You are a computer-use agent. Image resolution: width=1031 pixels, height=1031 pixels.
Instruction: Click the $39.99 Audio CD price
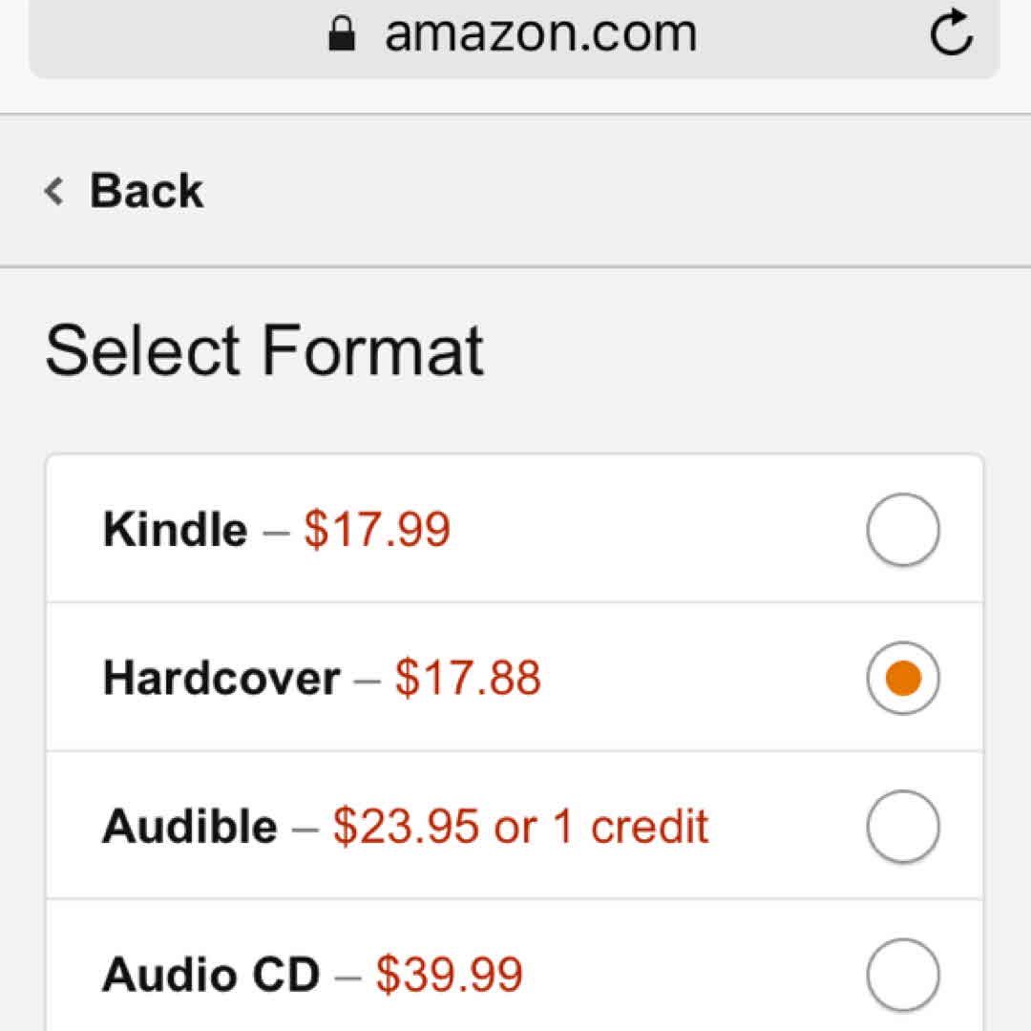[x=449, y=975]
